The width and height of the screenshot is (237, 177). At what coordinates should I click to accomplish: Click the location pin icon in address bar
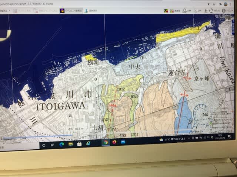click(208, 4)
